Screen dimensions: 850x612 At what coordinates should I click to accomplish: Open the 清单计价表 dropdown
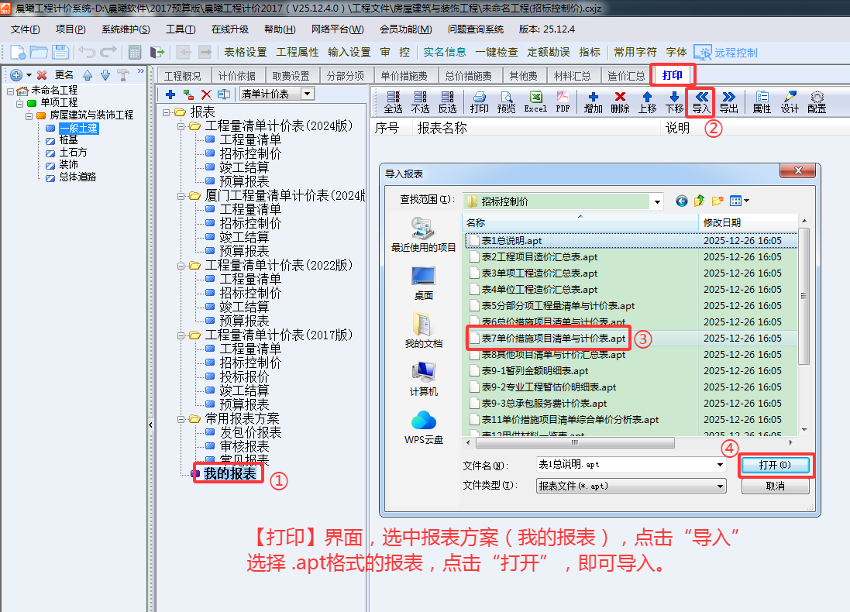(x=307, y=94)
